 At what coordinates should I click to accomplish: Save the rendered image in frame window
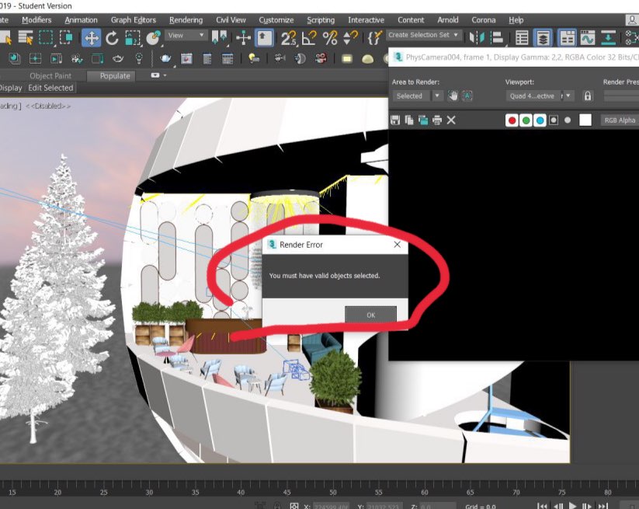pyautogui.click(x=395, y=120)
